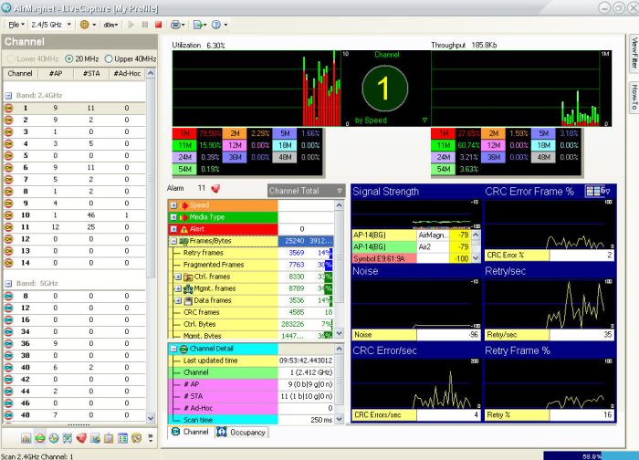Collapse the Band: 2.4GHz group
This screenshot has width=639, height=460.
point(8,95)
